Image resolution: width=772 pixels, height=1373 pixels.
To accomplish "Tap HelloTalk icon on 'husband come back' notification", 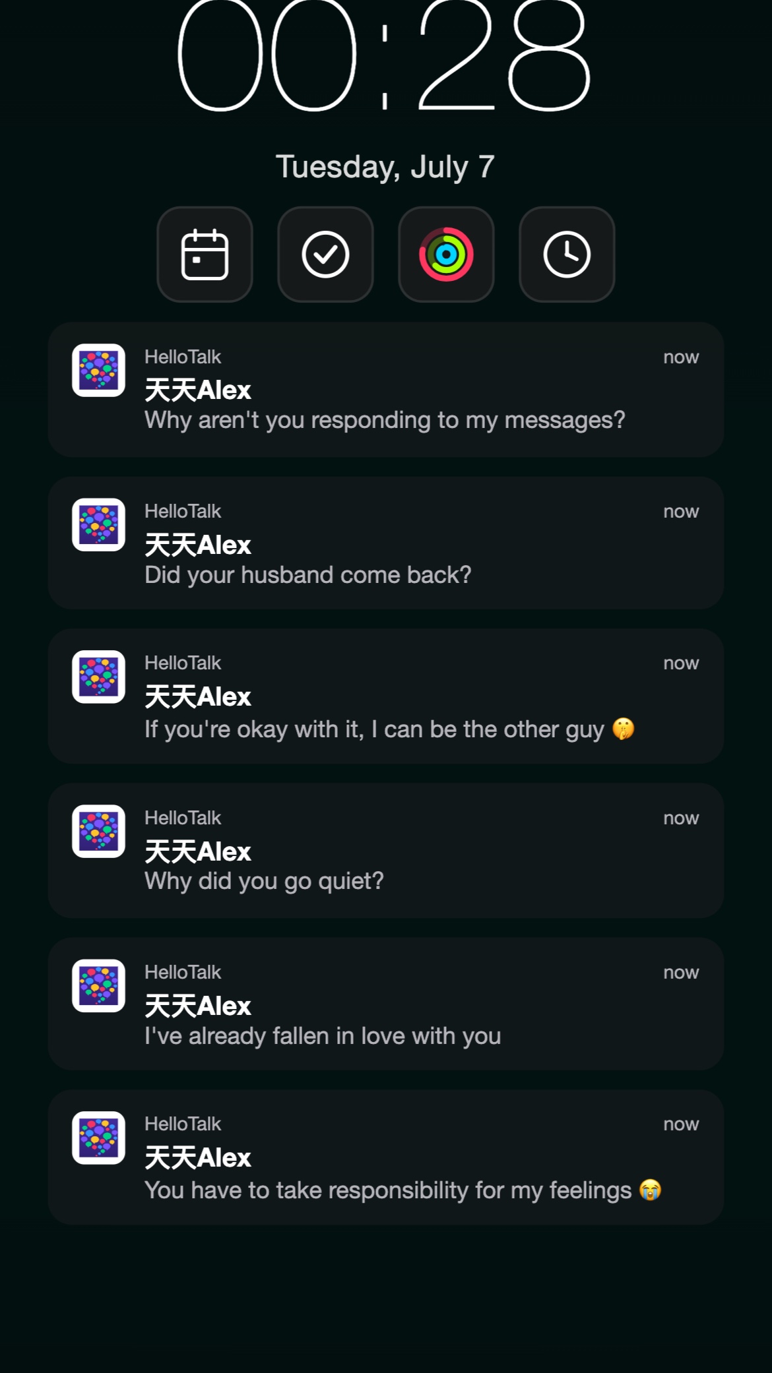I will click(x=98, y=524).
